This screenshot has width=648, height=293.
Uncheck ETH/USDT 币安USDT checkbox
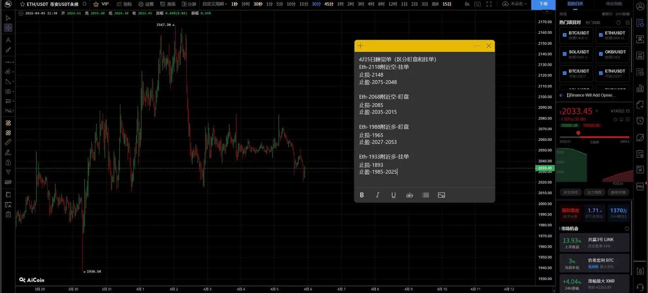(601, 73)
